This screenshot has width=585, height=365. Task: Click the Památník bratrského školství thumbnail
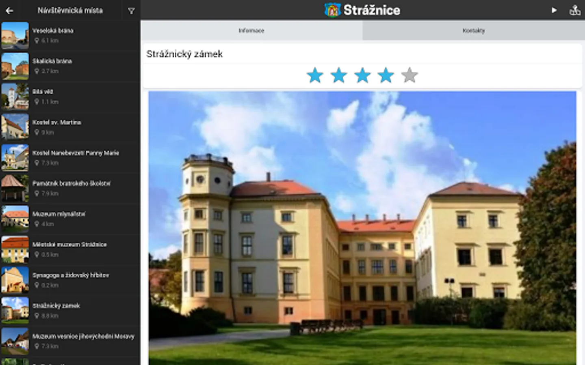pos(15,189)
